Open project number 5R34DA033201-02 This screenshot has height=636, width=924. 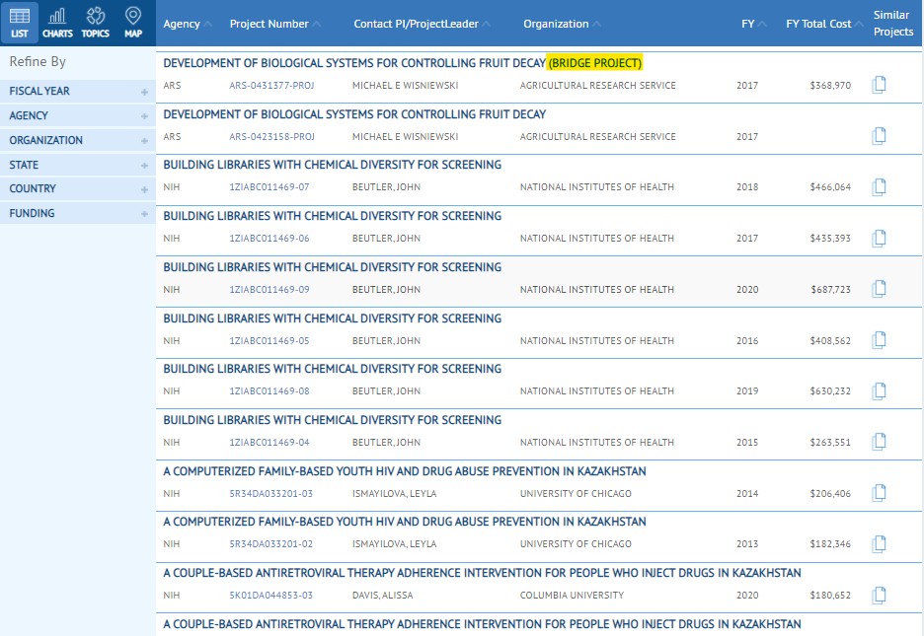coord(271,544)
